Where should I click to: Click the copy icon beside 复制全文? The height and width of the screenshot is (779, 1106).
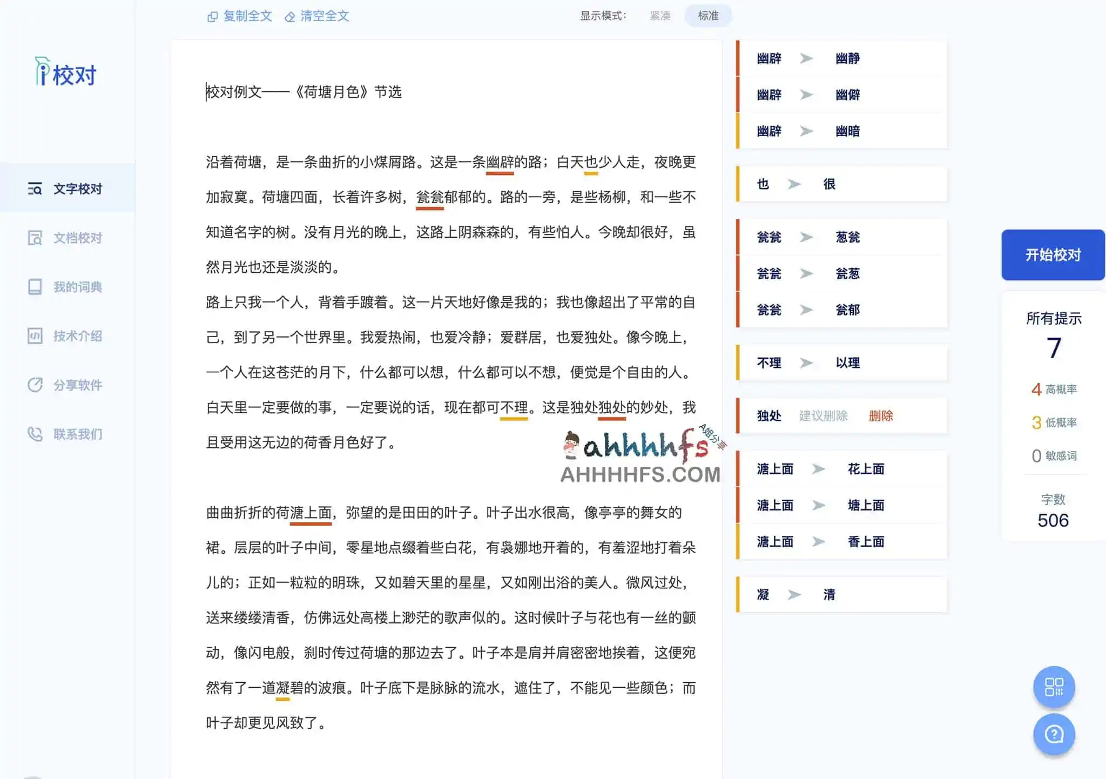pyautogui.click(x=213, y=16)
